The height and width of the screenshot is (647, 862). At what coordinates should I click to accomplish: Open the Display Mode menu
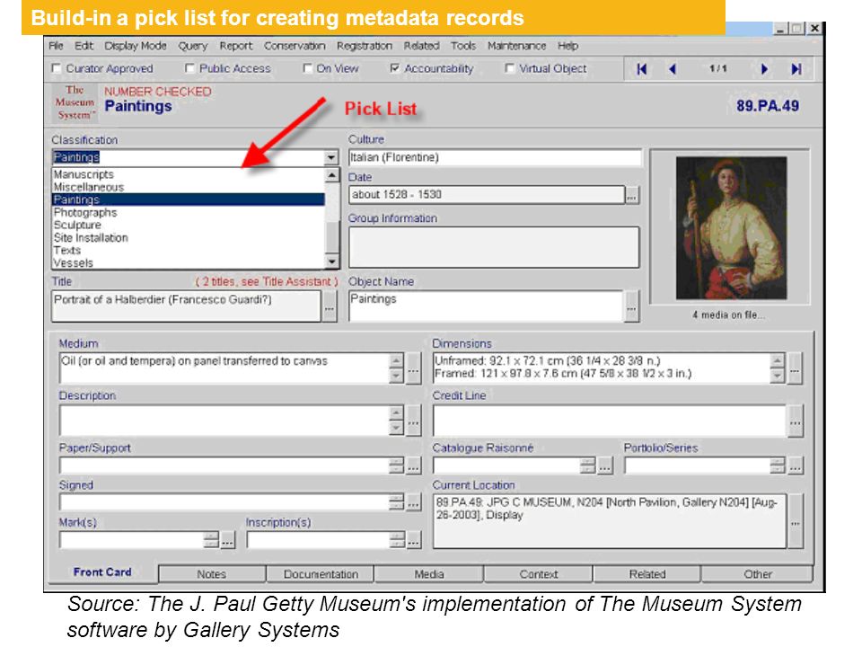[x=136, y=46]
